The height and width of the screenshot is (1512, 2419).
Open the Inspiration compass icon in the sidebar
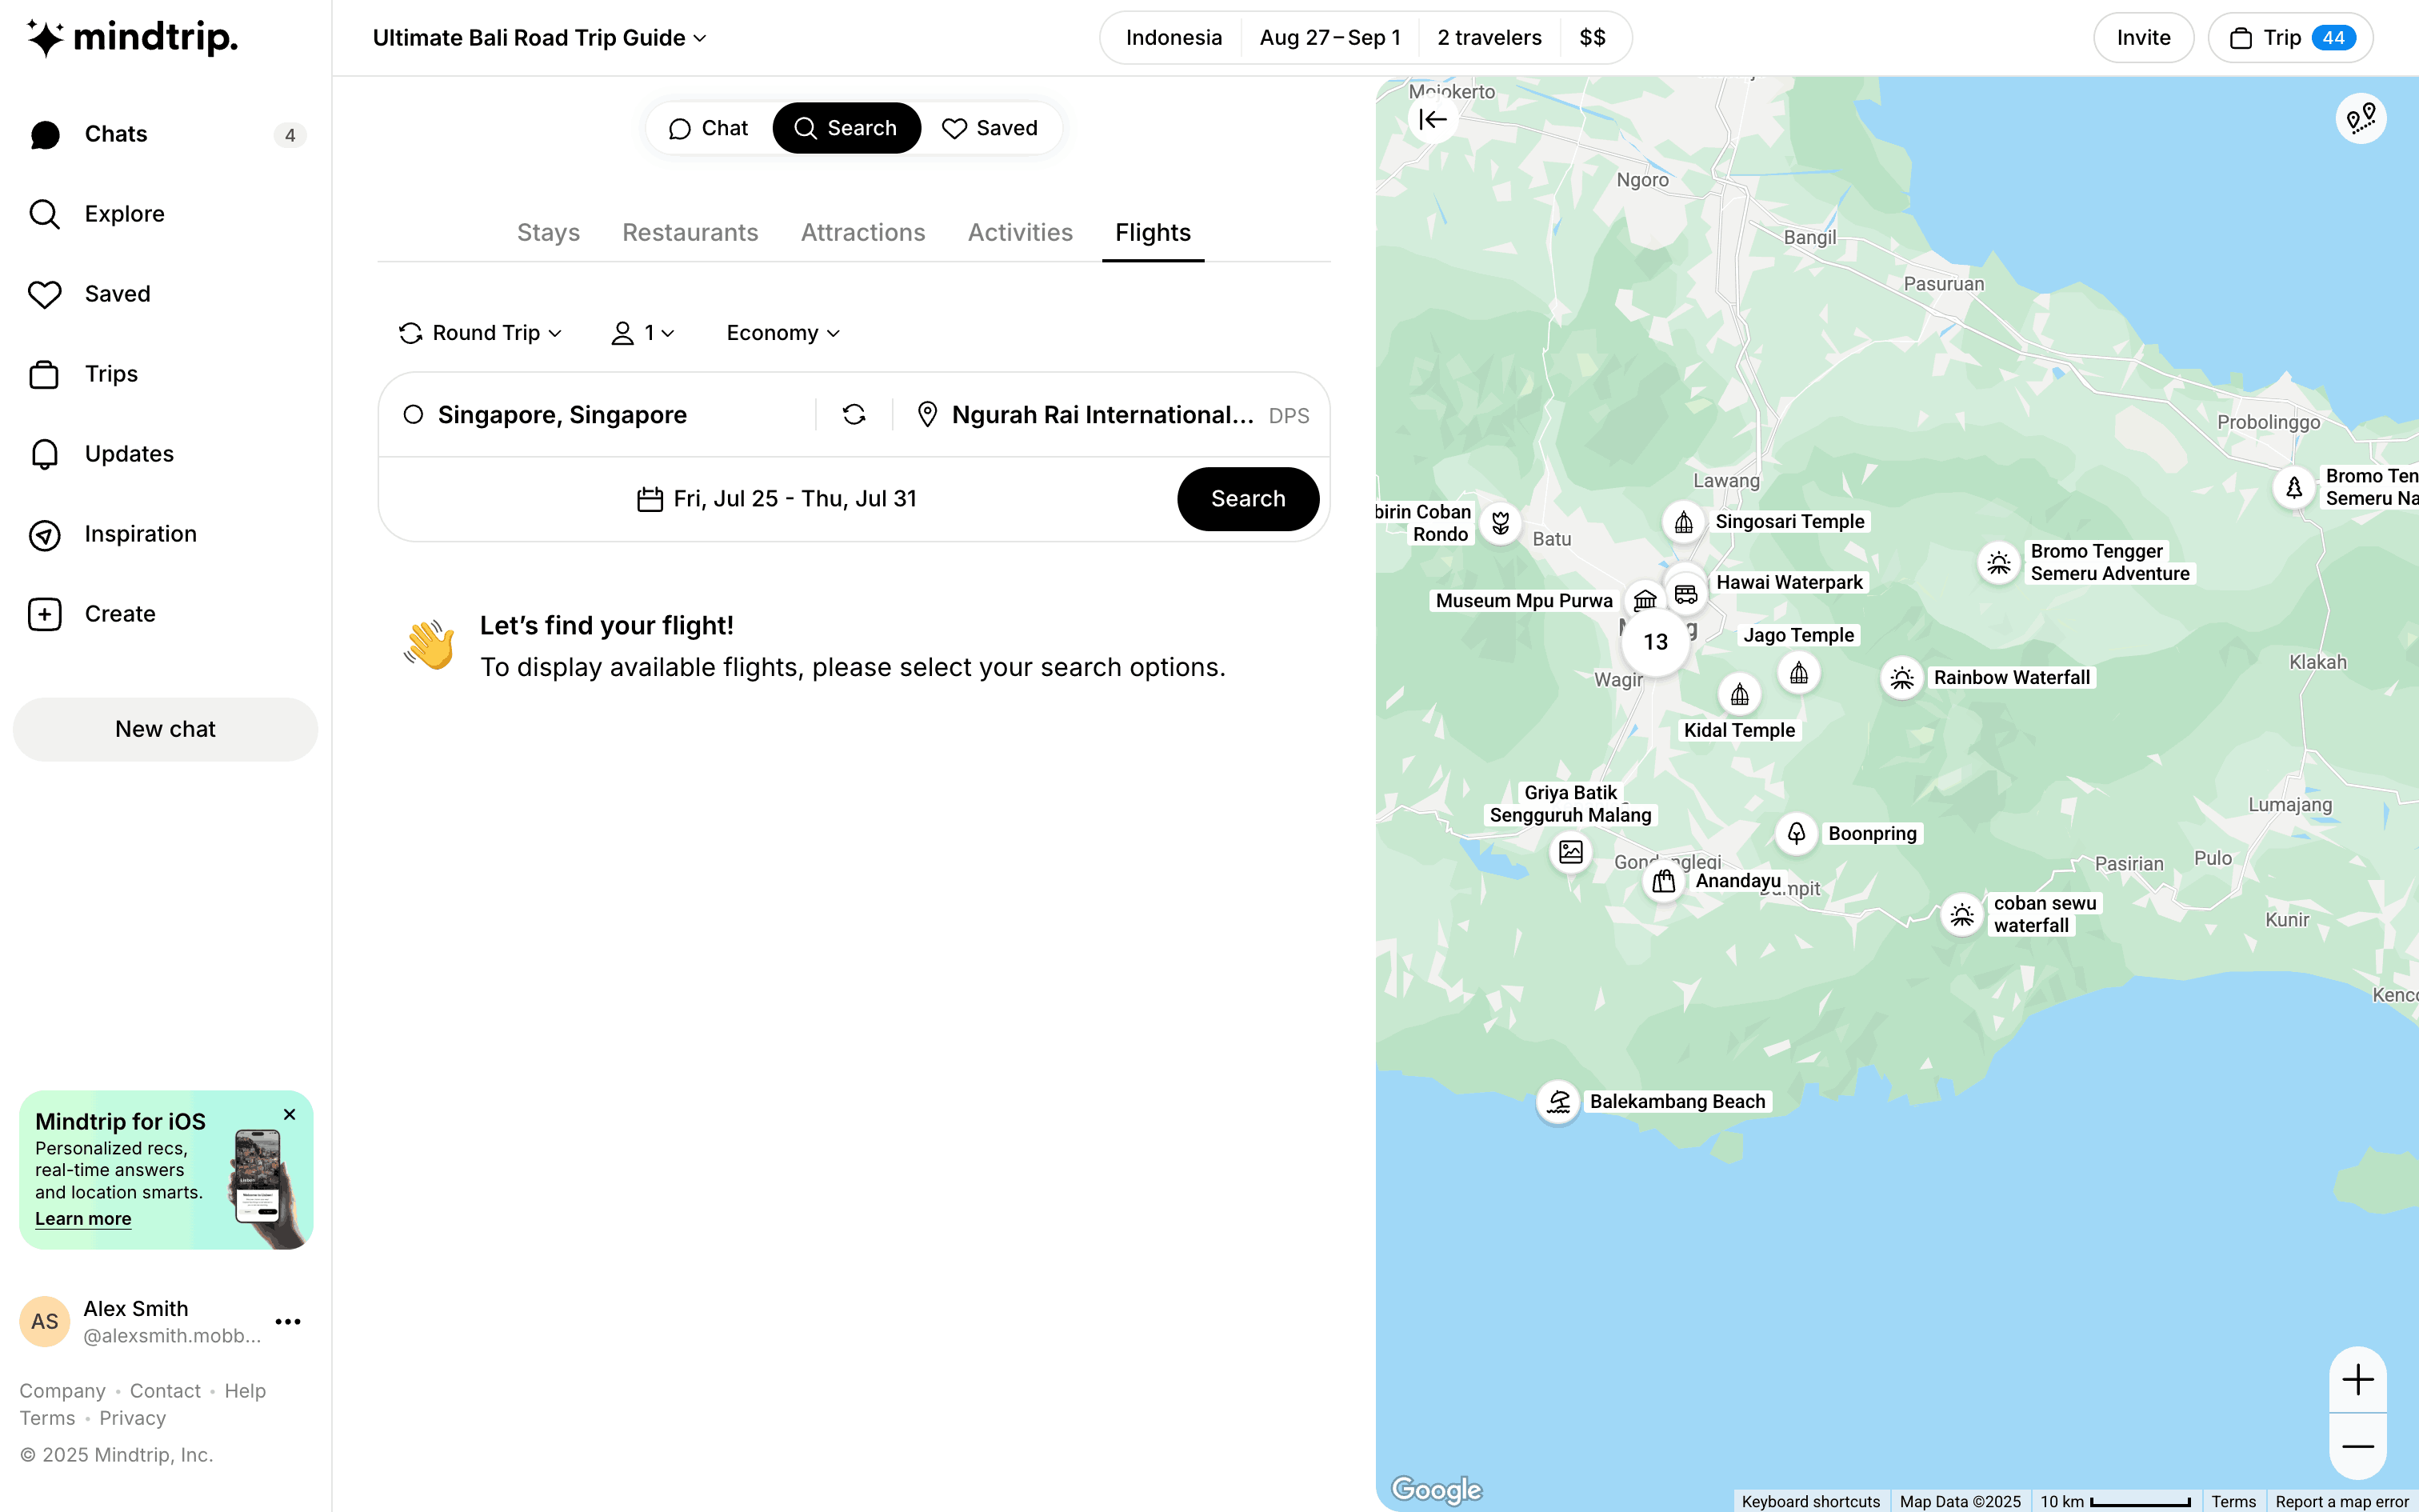click(45, 535)
